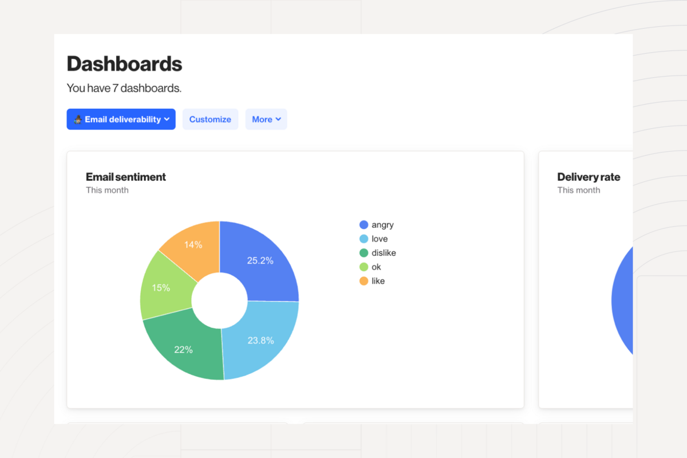Select the green 22% donut segment
This screenshot has width=687, height=458.
coord(183,349)
